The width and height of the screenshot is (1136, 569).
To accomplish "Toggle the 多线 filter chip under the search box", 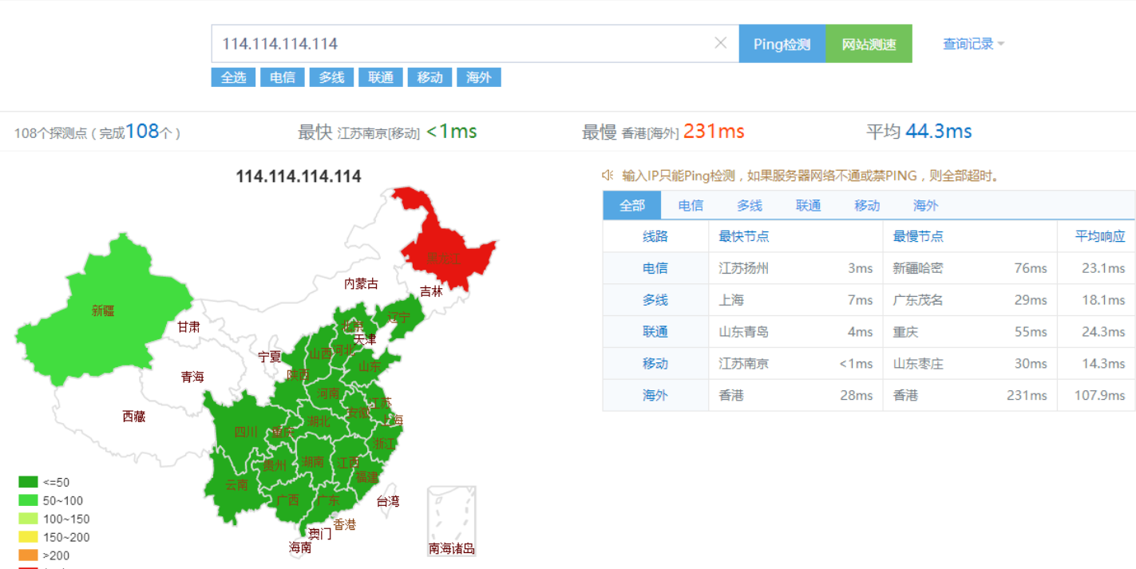I will (331, 77).
